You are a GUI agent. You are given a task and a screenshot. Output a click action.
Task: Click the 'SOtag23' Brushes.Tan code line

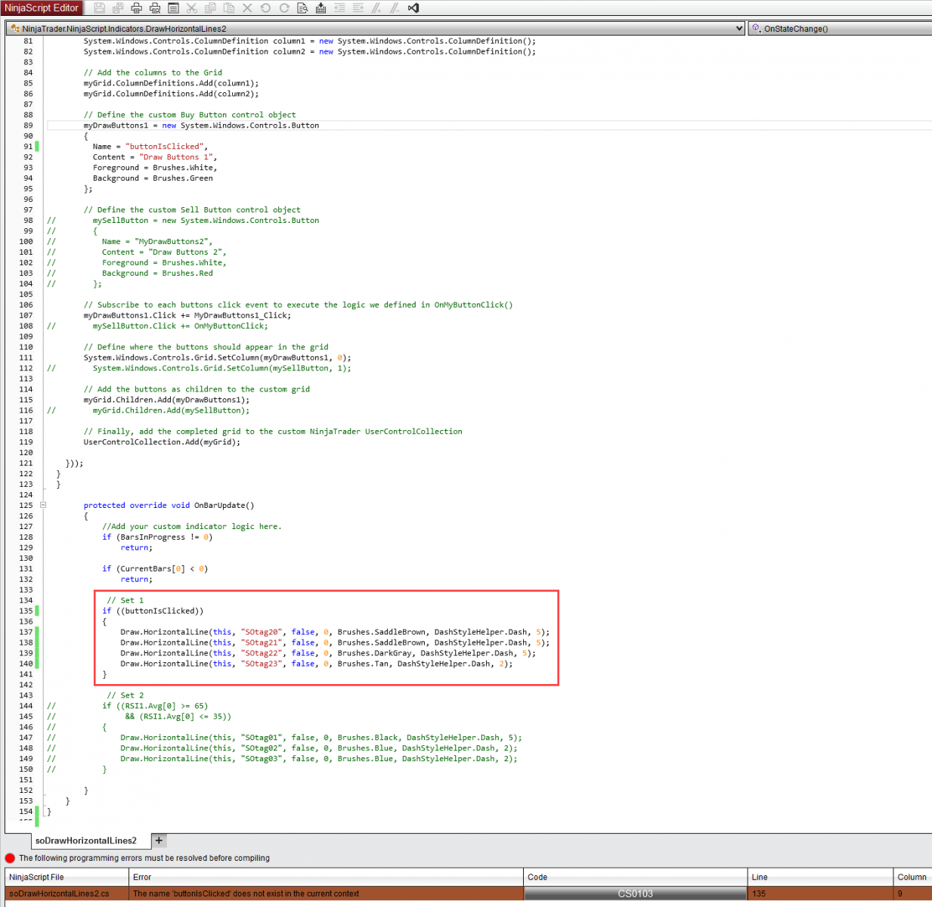coord(317,664)
